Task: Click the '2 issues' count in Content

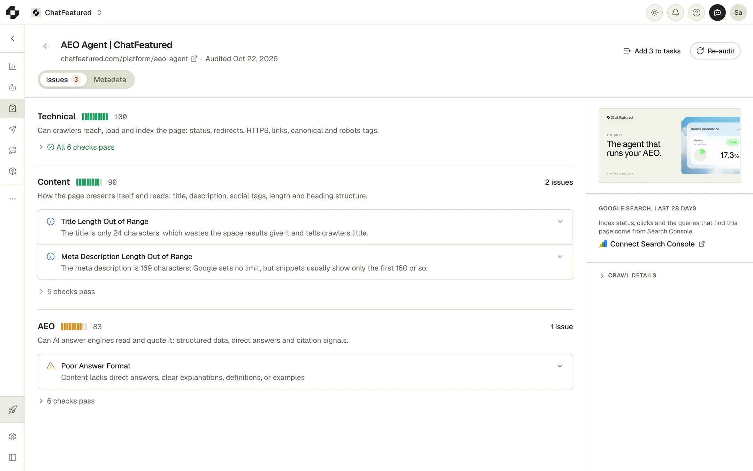Action: tap(559, 182)
